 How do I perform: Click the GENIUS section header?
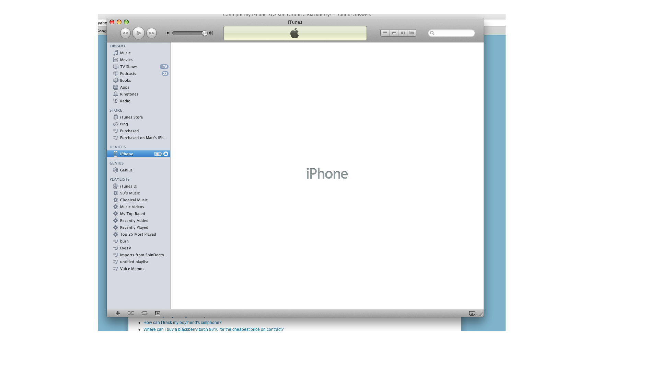point(116,163)
